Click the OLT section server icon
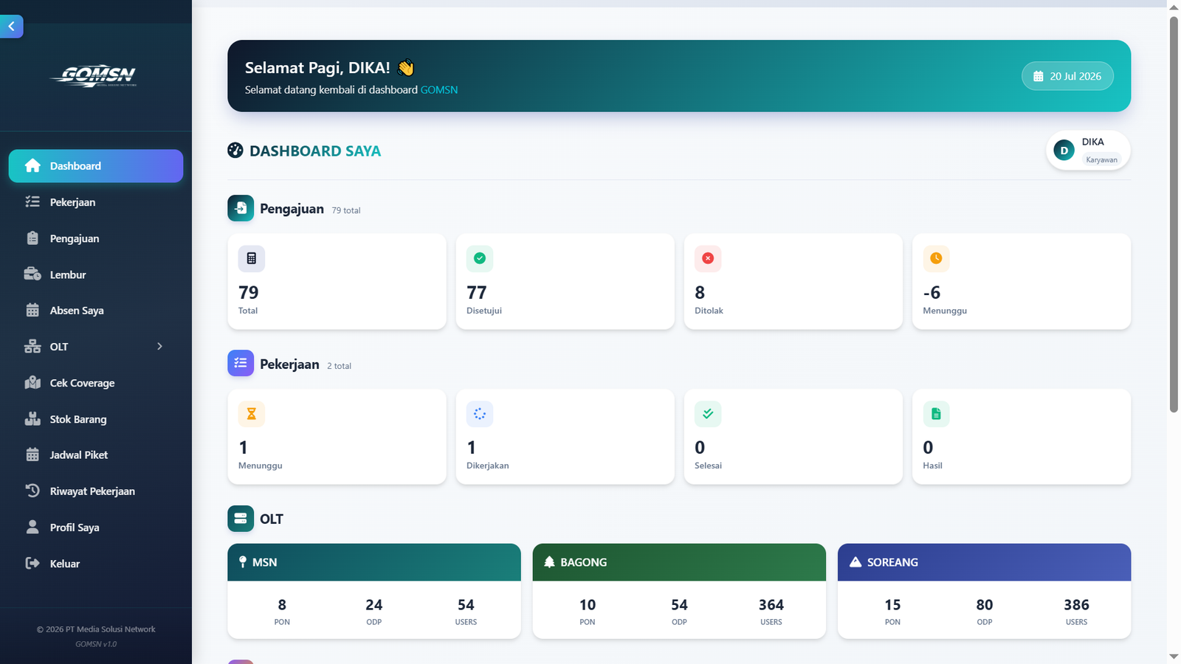The image size is (1181, 664). [241, 519]
